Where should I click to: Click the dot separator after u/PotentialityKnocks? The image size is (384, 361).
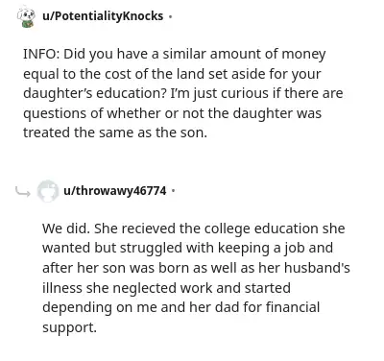tap(170, 16)
